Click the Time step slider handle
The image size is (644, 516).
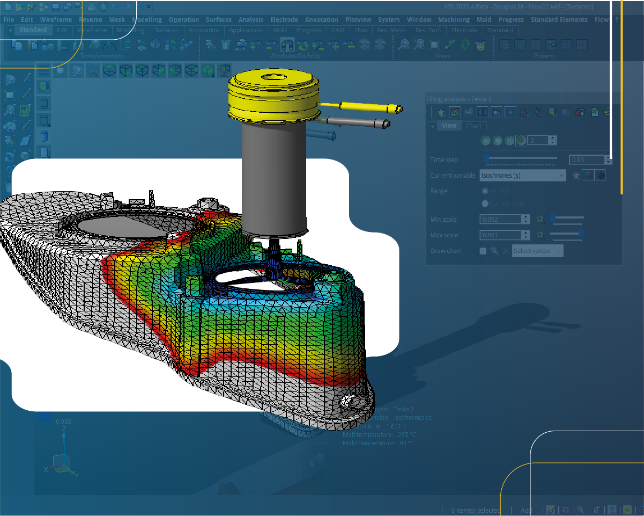point(486,158)
